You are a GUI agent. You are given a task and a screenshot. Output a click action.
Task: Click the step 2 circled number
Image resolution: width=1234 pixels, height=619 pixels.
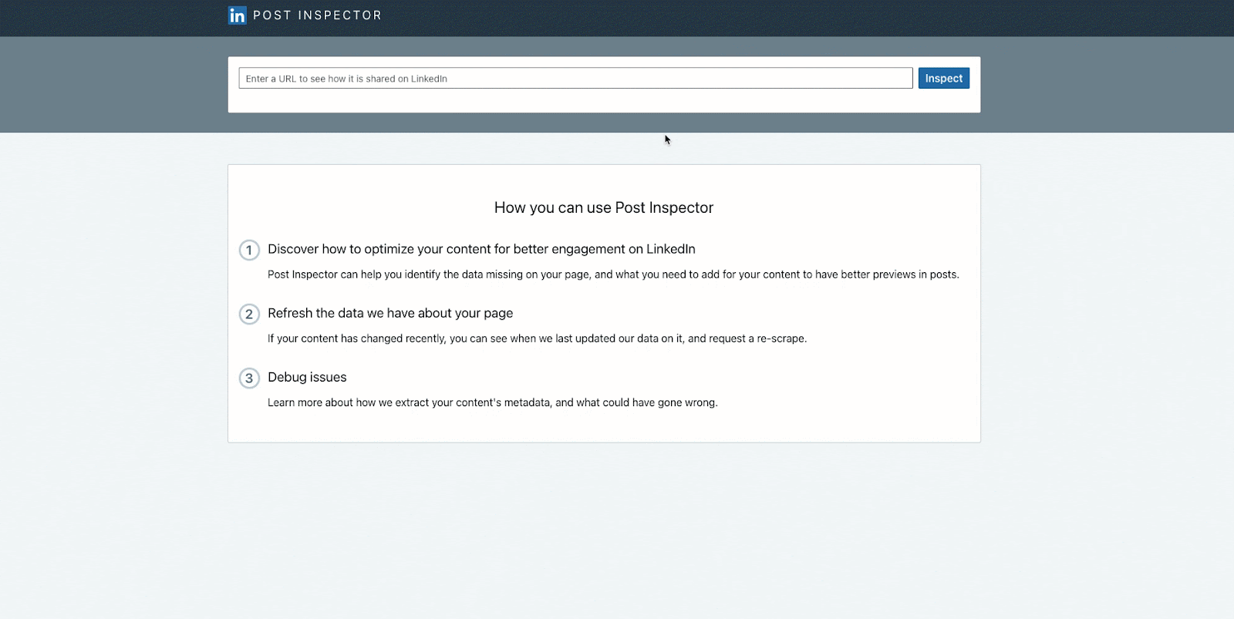click(249, 314)
